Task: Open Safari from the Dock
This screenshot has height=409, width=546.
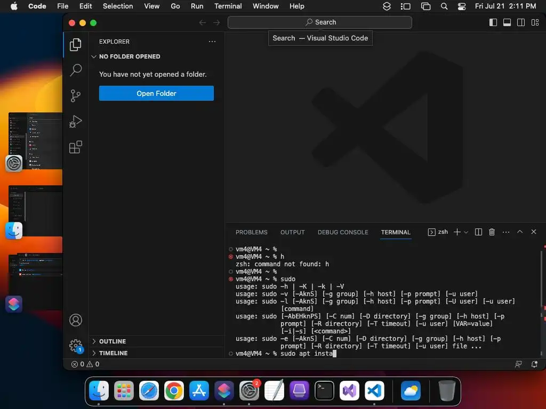Action: pos(149,390)
